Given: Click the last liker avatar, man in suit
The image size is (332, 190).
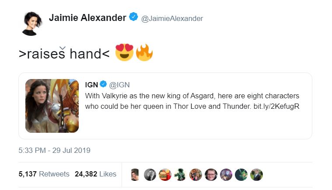Looking at the screenshot, I should pos(257,174).
